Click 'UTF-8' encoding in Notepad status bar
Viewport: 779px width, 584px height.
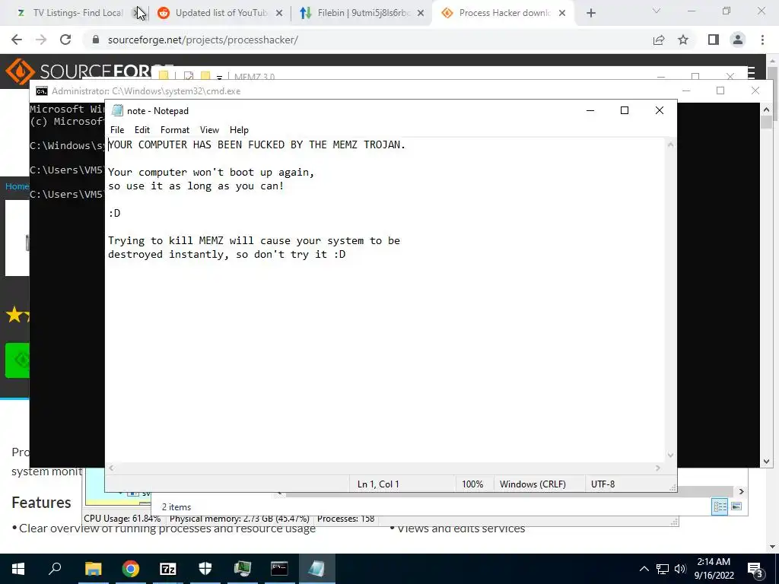click(x=603, y=484)
